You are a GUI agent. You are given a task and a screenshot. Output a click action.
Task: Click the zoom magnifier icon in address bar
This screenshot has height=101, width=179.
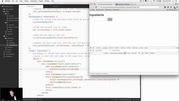pos(160,7)
